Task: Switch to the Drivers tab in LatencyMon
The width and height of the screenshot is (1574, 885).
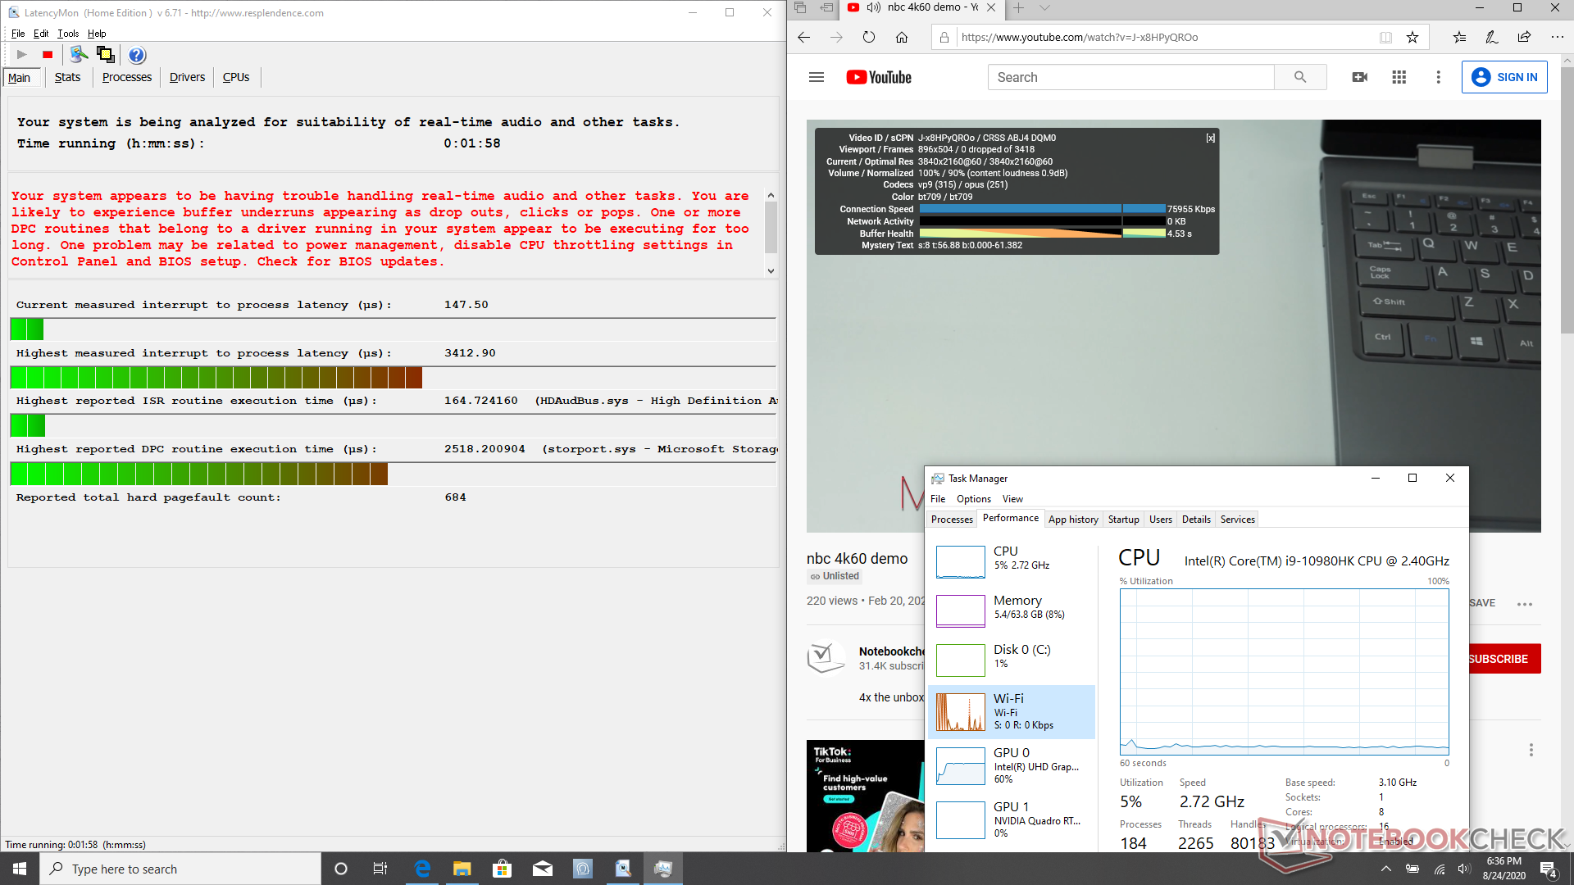Action: point(187,77)
